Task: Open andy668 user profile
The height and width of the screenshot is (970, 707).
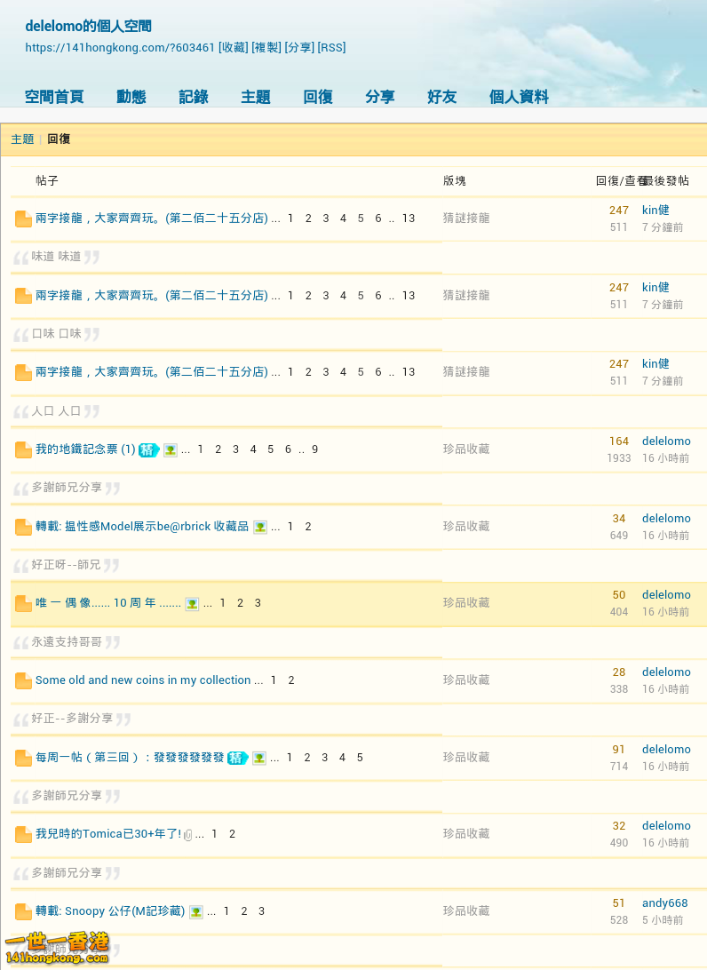Action: (665, 903)
